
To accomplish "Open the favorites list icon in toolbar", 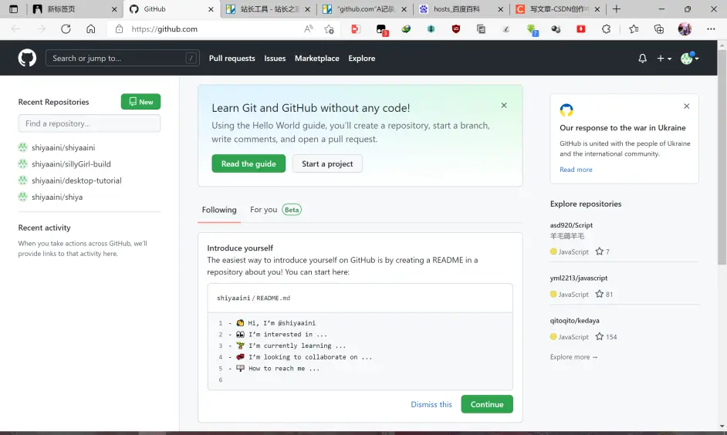I will pos(634,29).
